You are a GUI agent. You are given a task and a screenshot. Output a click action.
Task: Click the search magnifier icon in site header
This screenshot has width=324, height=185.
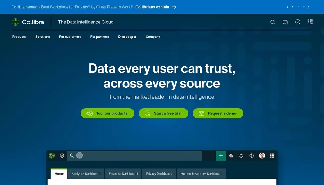click(x=273, y=22)
